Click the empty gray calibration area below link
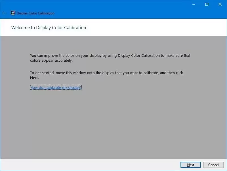The height and width of the screenshot is (171, 227). pyautogui.click(x=113, y=125)
